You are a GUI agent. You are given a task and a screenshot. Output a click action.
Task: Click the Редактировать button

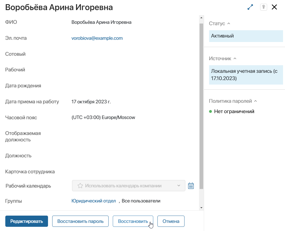pos(27,221)
